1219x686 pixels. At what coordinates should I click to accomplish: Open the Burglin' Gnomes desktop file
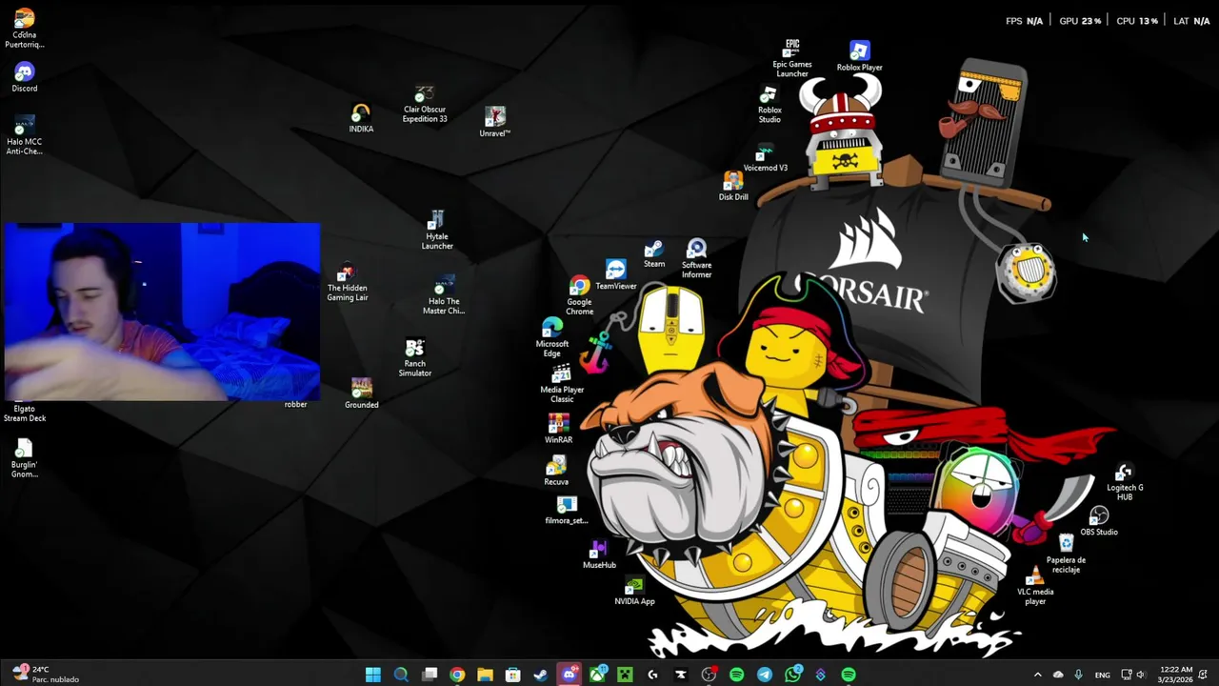[x=25, y=458]
